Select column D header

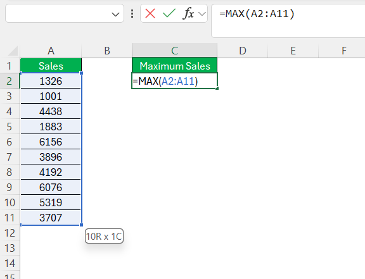pos(243,51)
